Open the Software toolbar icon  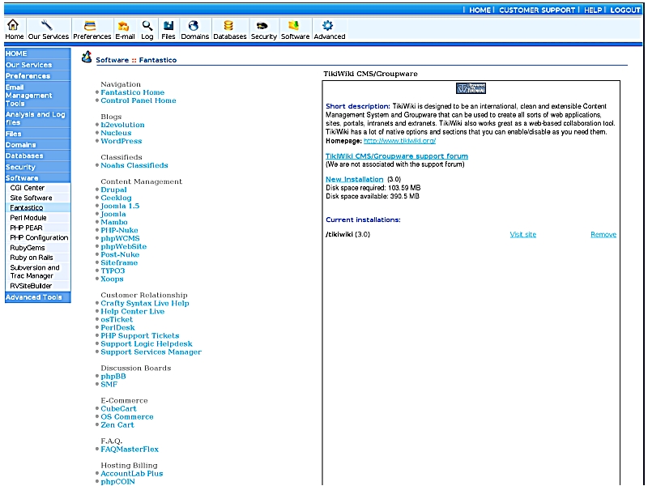[294, 26]
